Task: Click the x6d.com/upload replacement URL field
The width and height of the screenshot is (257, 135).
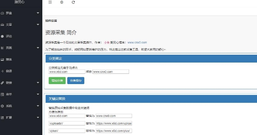Action: (114, 123)
